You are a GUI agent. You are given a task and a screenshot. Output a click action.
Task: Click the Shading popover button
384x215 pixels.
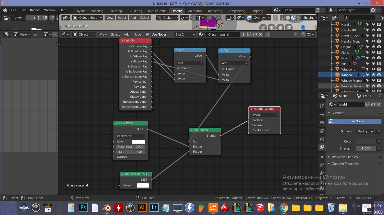point(310,18)
